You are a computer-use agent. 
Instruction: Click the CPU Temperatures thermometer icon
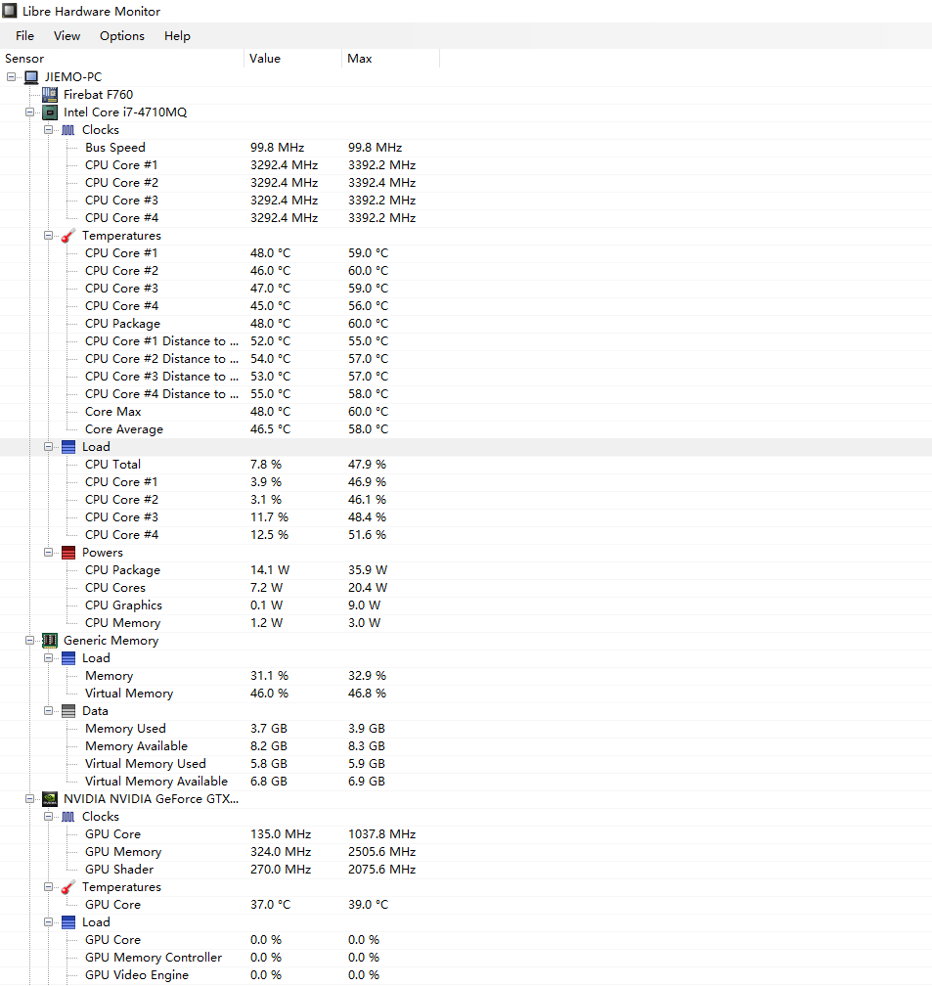68,236
